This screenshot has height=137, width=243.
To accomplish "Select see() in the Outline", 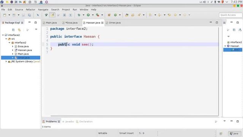I will [x=233, y=50].
